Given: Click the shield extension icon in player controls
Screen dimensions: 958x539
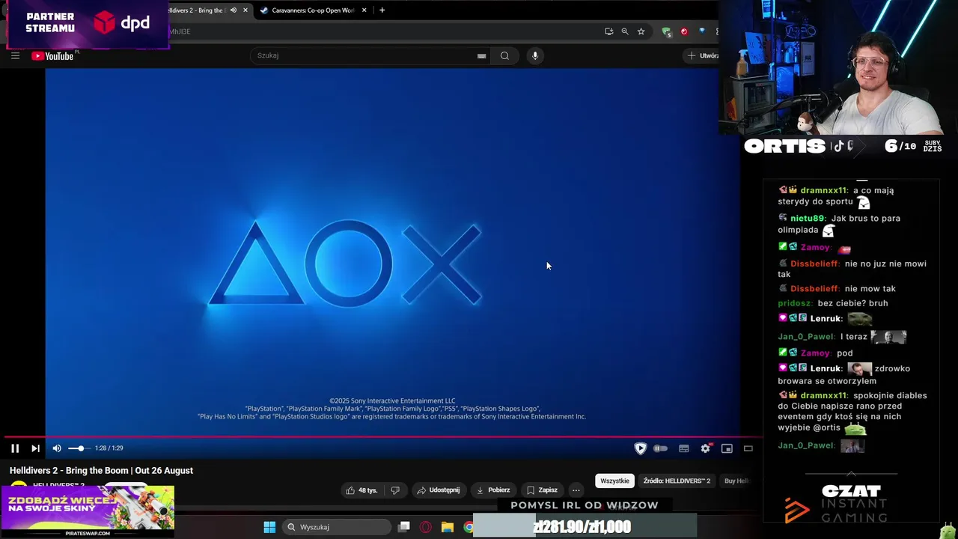Looking at the screenshot, I should [641, 448].
